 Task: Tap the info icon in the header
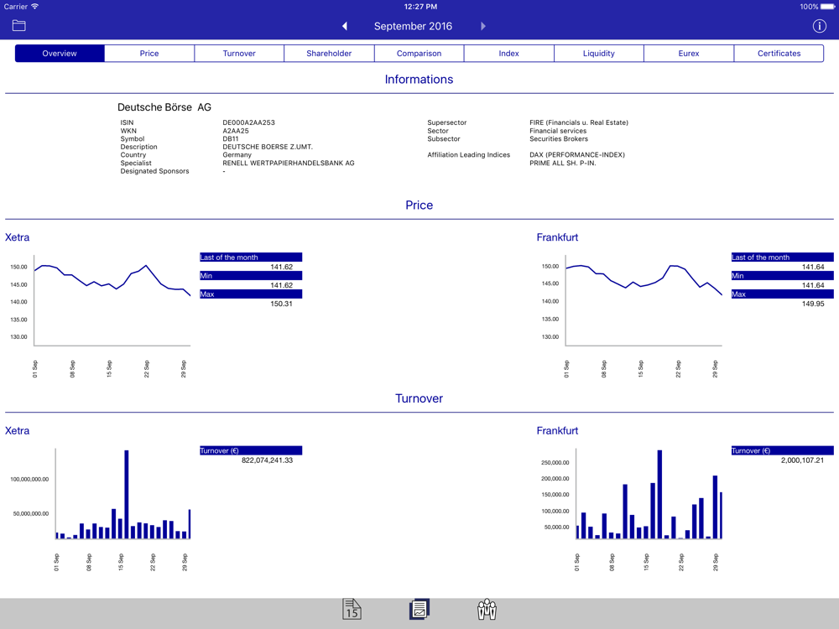pyautogui.click(x=819, y=26)
